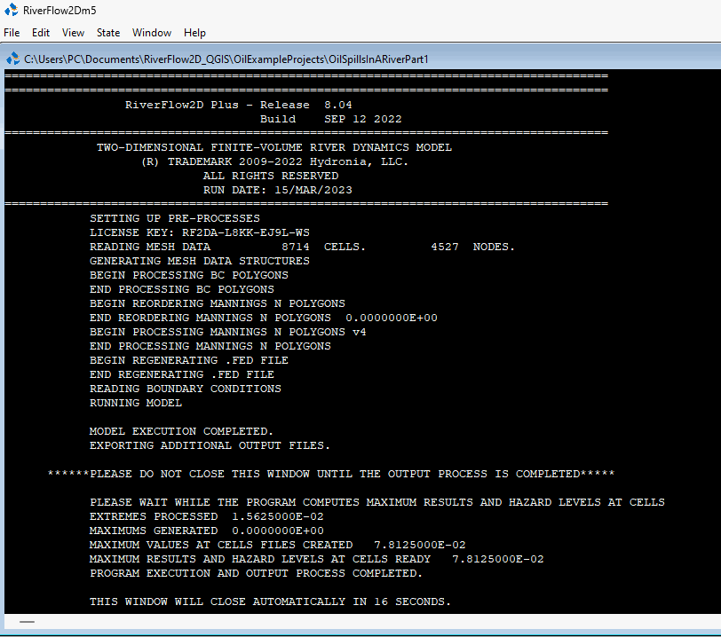Open the Help menu
Screen dimensions: 721x637
[194, 33]
